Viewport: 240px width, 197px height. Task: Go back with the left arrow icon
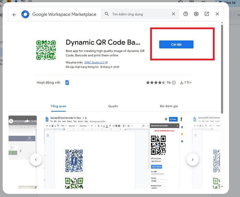pyautogui.click(x=14, y=14)
